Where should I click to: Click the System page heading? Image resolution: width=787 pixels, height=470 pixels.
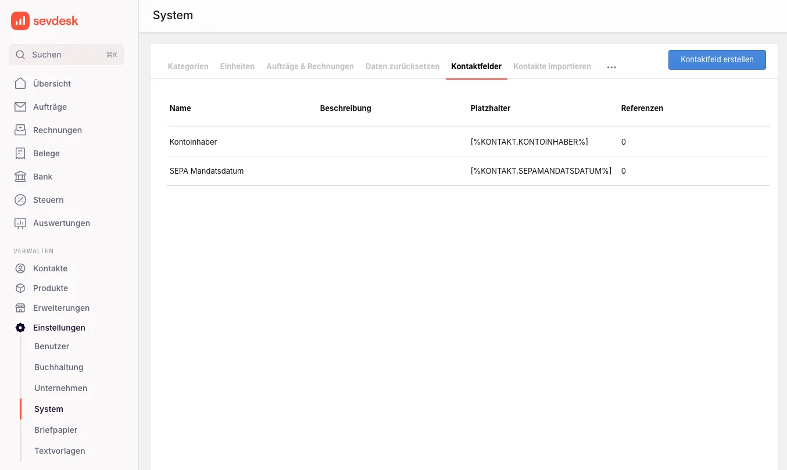click(173, 16)
